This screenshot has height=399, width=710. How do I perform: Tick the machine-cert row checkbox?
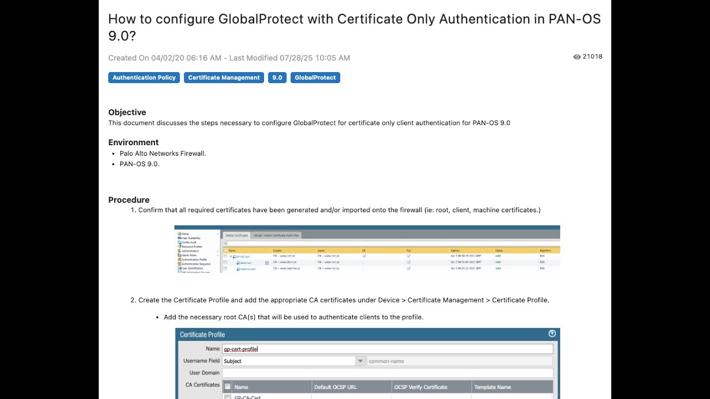(225, 269)
